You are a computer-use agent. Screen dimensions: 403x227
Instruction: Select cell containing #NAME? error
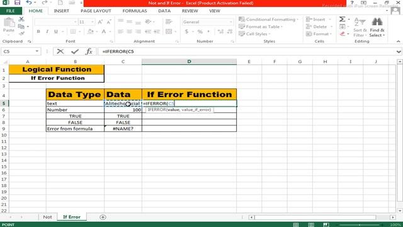click(x=123, y=129)
